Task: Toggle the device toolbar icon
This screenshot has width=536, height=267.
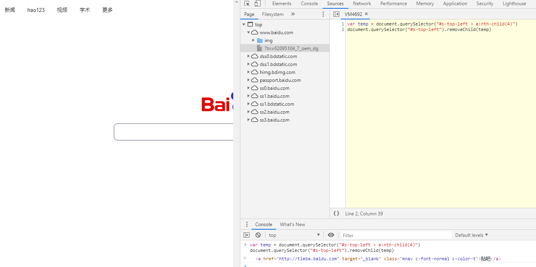Action: [257, 4]
